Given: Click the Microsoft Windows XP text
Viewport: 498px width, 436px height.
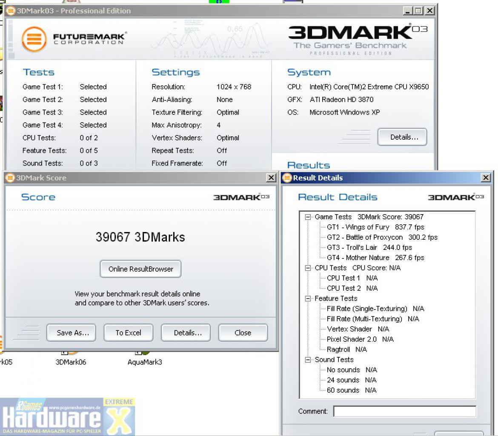Looking at the screenshot, I should point(345,112).
